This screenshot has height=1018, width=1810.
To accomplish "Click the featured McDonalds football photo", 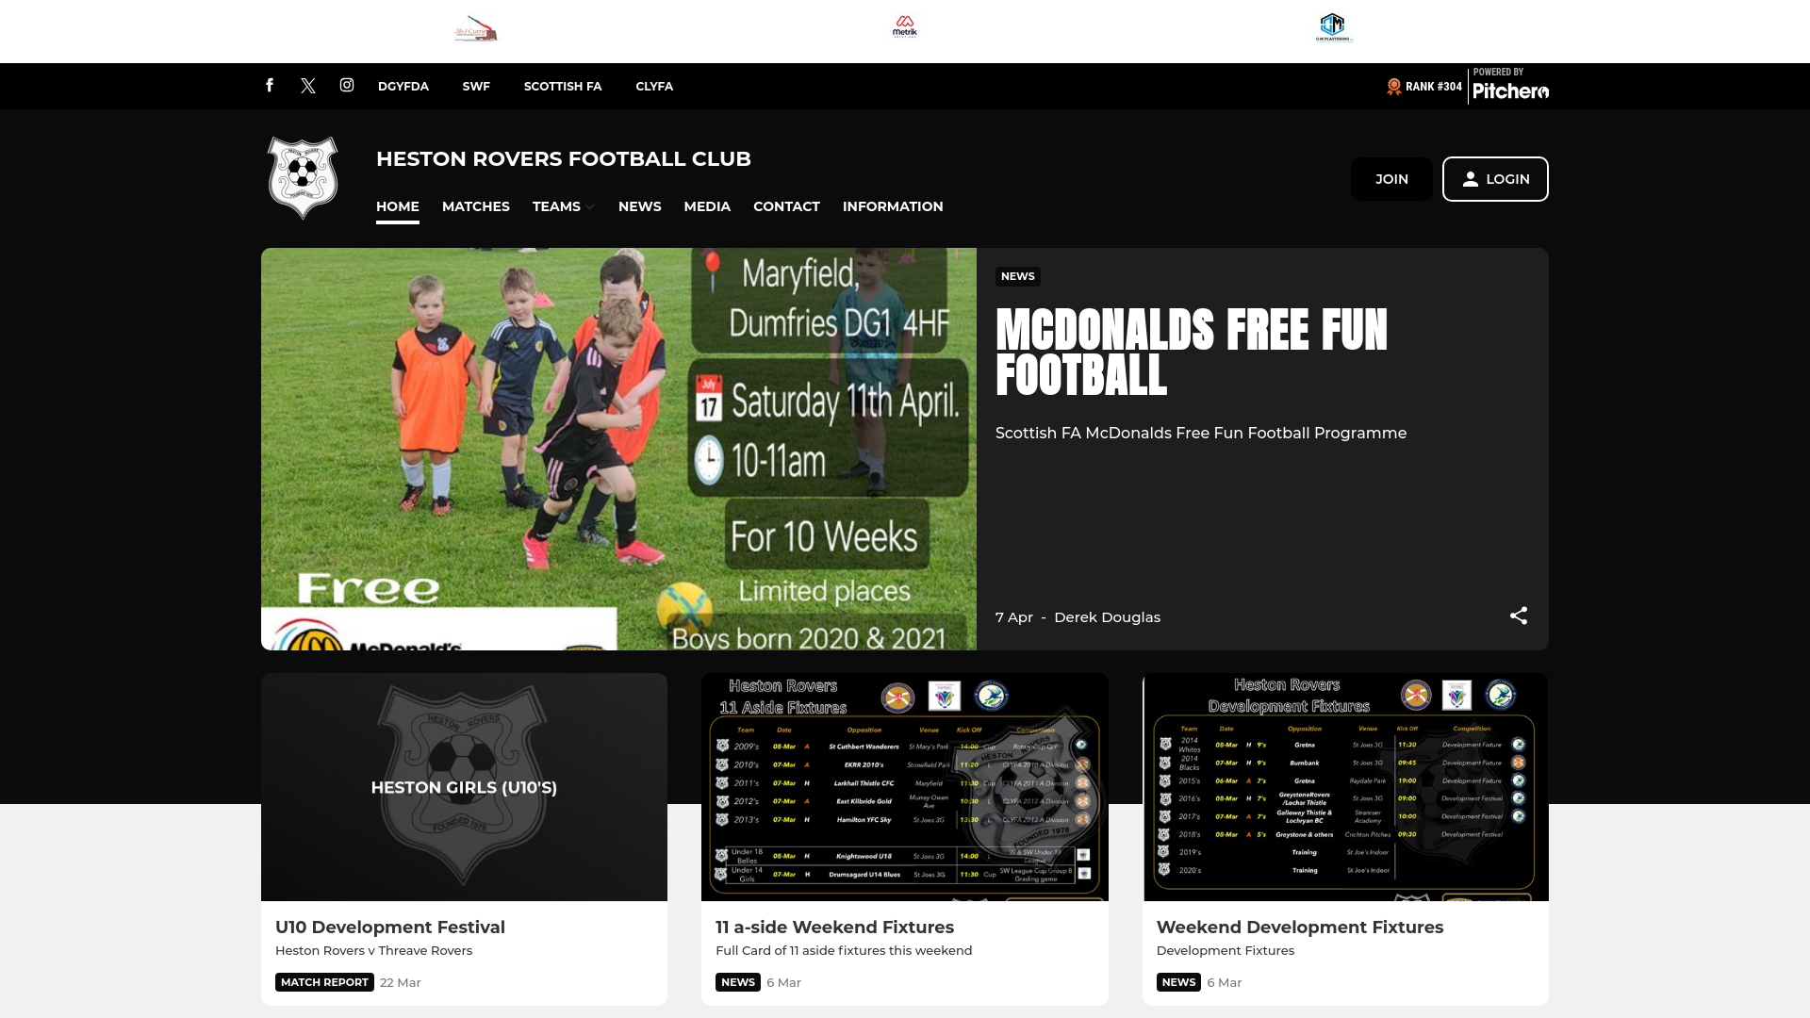I will pyautogui.click(x=618, y=449).
